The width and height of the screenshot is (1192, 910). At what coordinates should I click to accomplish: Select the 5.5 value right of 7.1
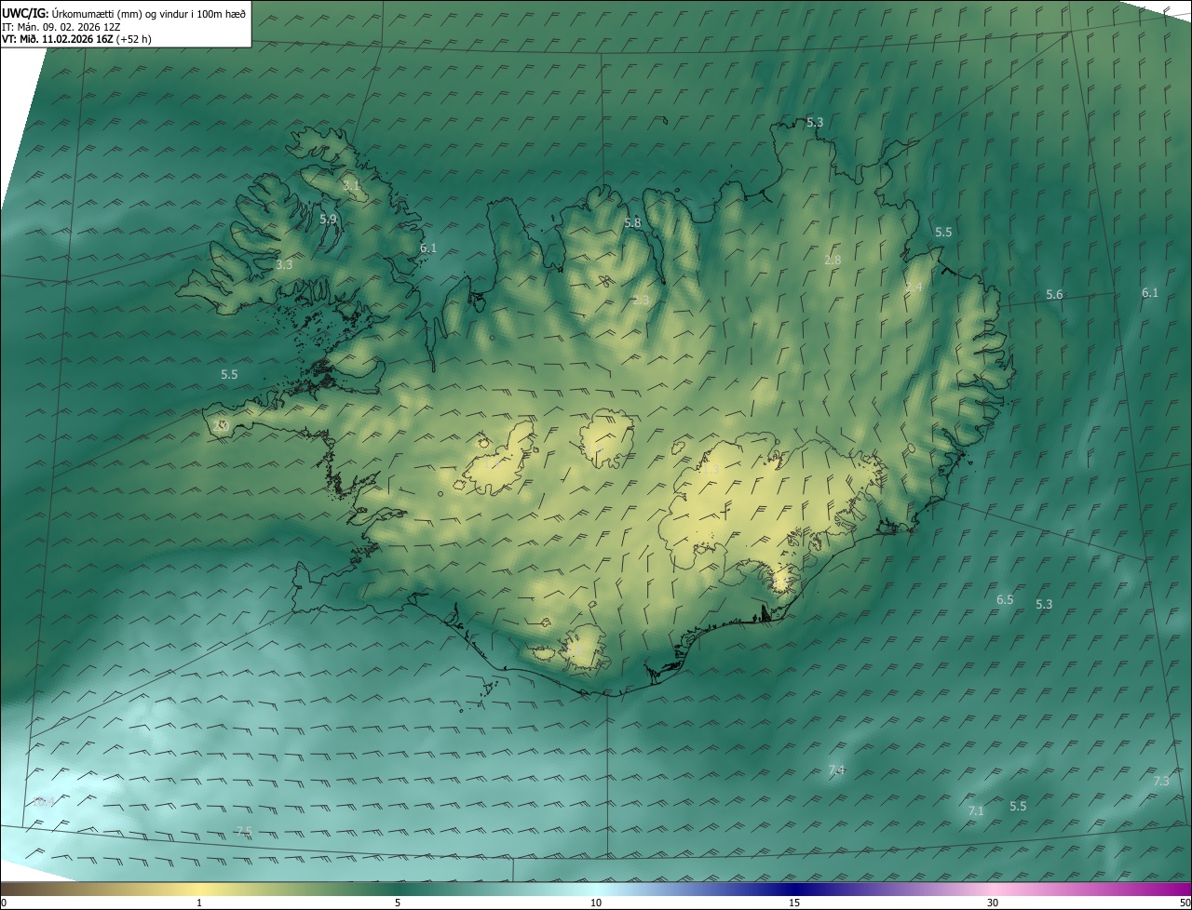(1018, 806)
